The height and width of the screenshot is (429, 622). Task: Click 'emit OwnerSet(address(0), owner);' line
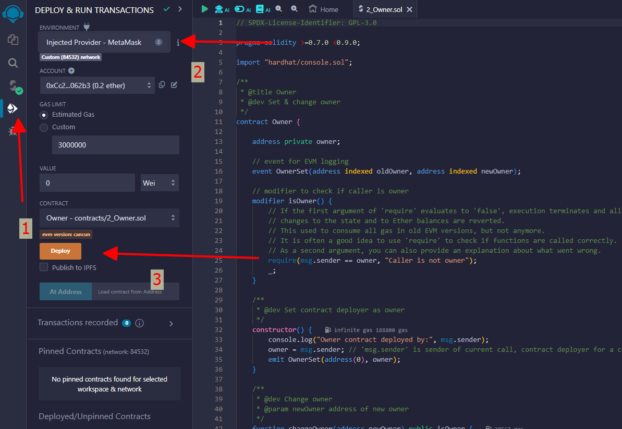pos(334,360)
